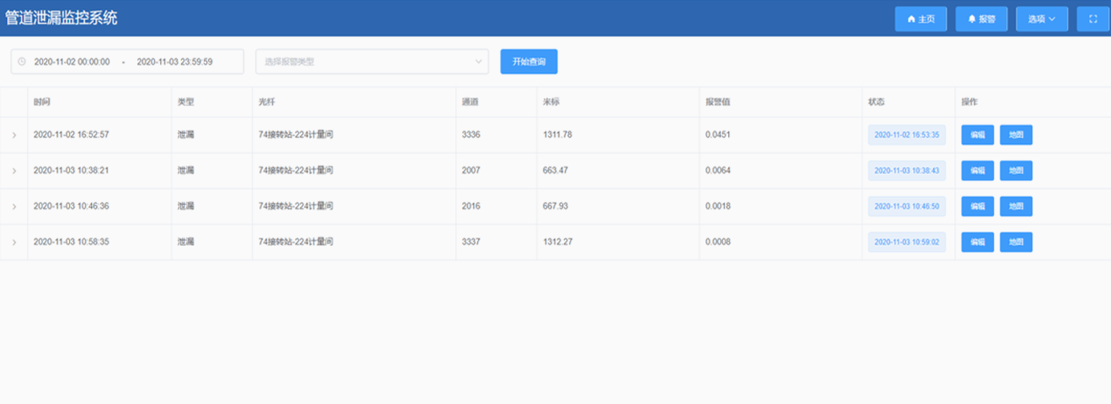Toggle the fullscreen icon button
Image resolution: width=1111 pixels, height=404 pixels.
pos(1092,19)
